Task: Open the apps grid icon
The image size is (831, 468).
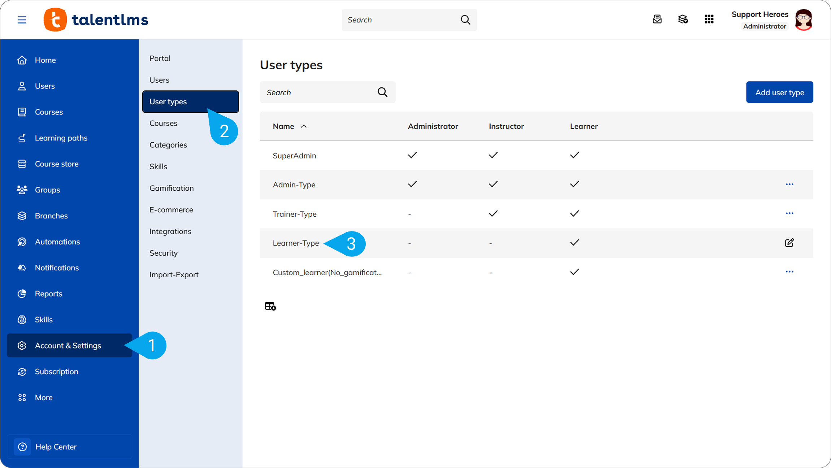Action: 709,19
